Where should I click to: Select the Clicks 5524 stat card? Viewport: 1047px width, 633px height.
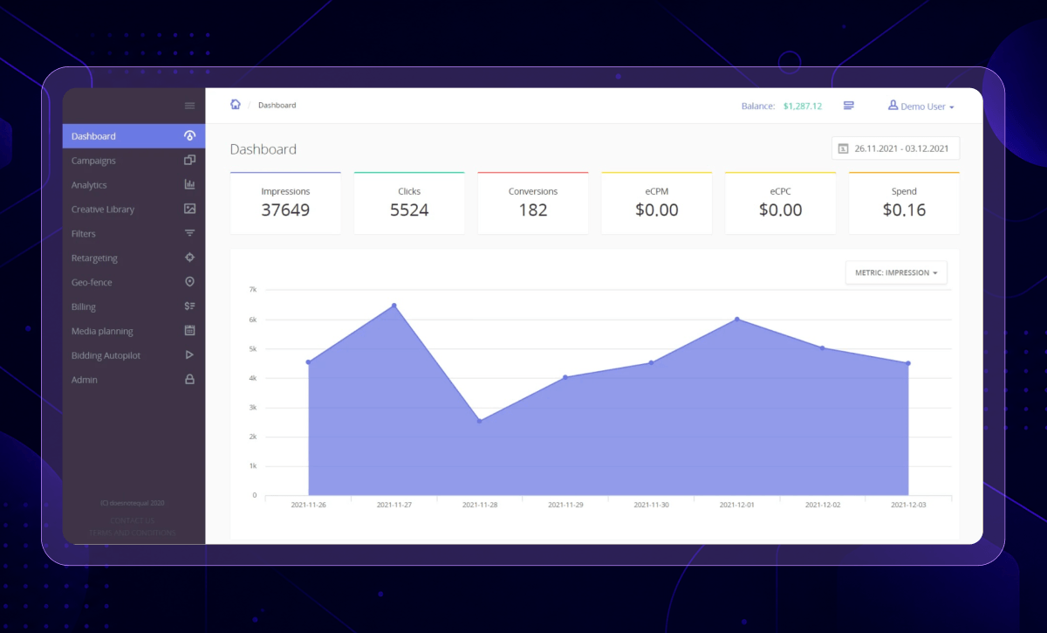(x=409, y=203)
